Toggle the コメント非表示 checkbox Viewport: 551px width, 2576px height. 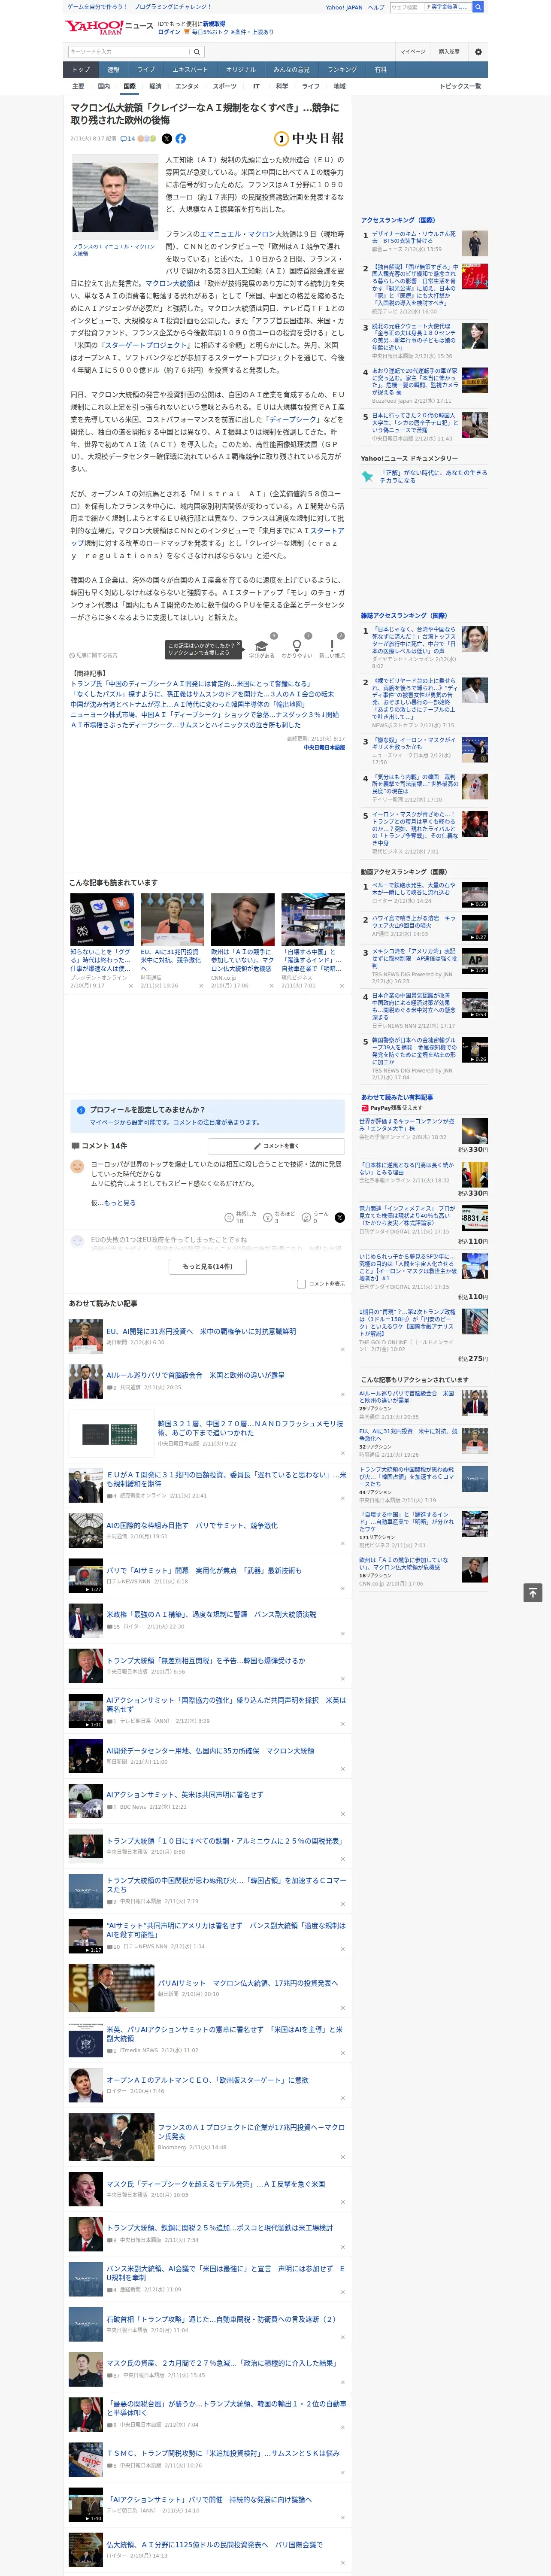tap(301, 1284)
